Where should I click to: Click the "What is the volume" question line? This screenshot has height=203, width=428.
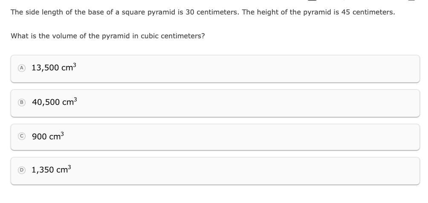107,36
